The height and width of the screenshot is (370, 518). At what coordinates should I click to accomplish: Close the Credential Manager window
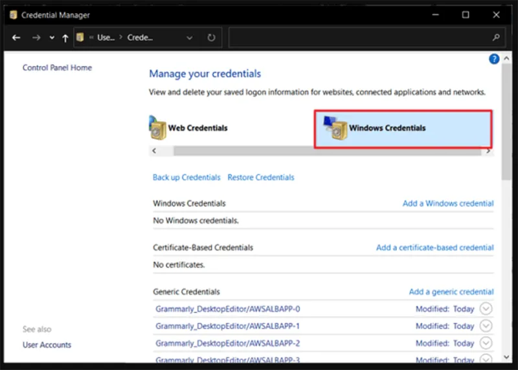coord(496,15)
